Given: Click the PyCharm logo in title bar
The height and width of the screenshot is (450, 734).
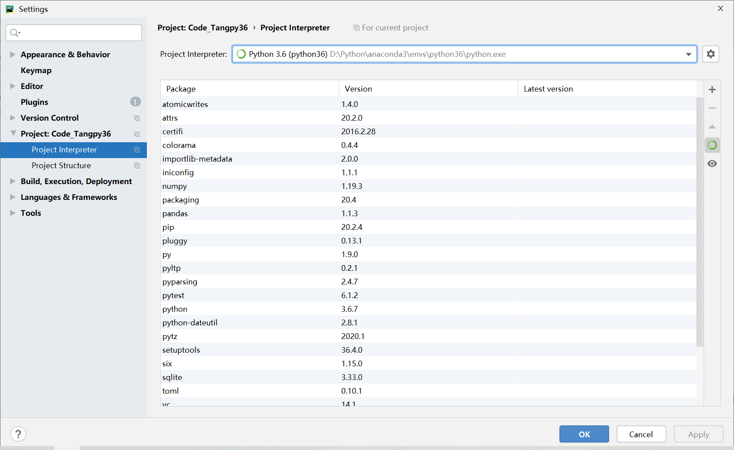Looking at the screenshot, I should point(10,9).
